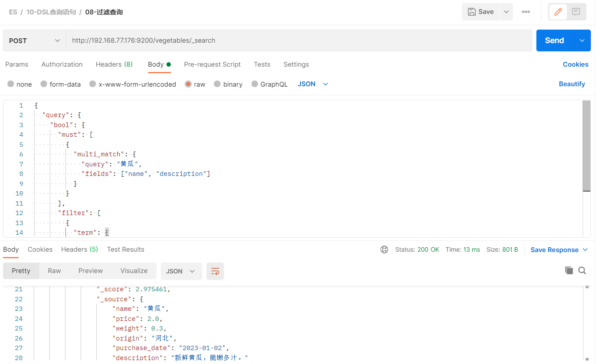This screenshot has height=364, width=600.
Task: Expand the Save Response dropdown
Action: click(585, 249)
